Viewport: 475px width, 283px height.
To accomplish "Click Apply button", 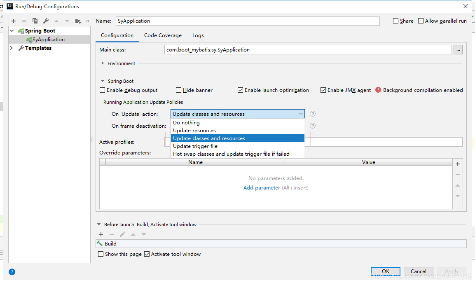I will point(452,271).
